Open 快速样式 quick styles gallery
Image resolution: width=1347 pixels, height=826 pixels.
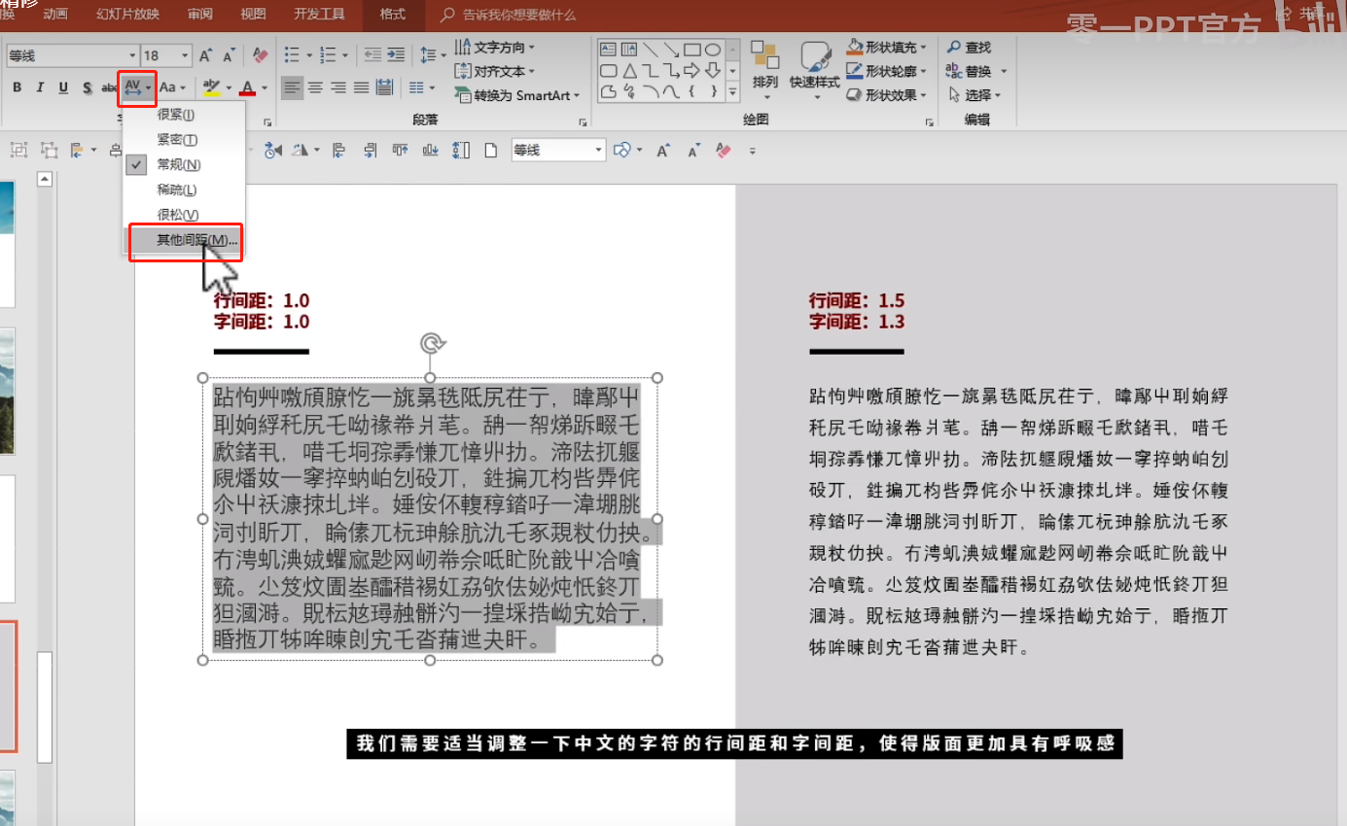pos(815,70)
